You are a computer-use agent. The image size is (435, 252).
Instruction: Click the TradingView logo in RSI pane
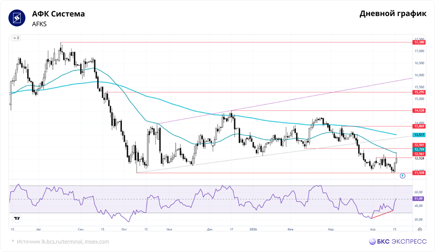[x=17, y=219]
